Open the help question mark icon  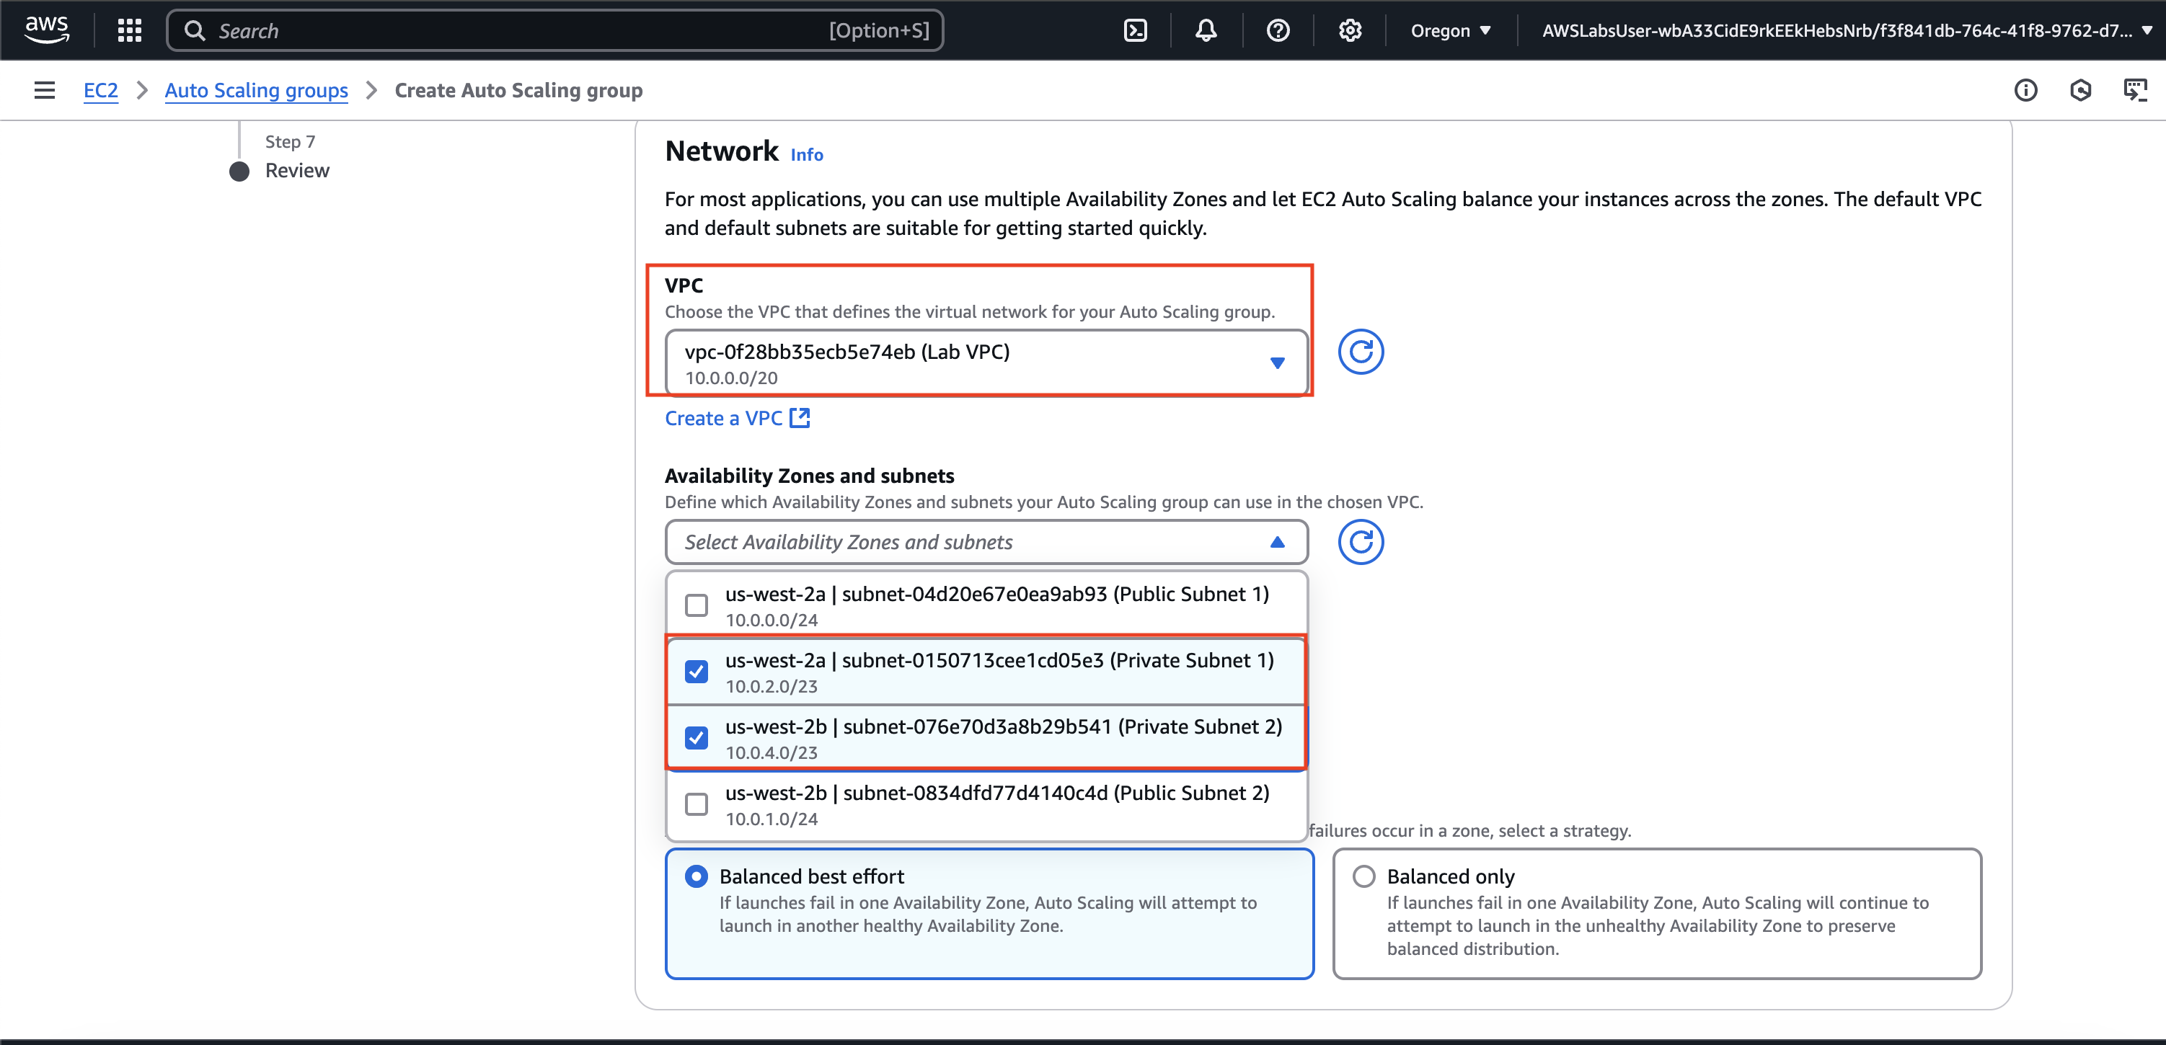[1277, 31]
